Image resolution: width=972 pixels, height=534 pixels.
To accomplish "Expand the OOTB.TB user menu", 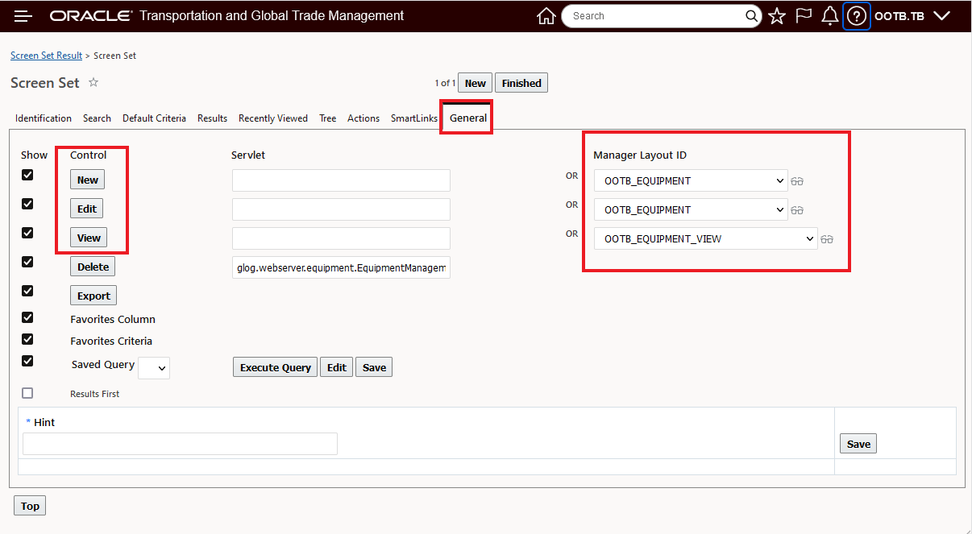I will pos(912,16).
